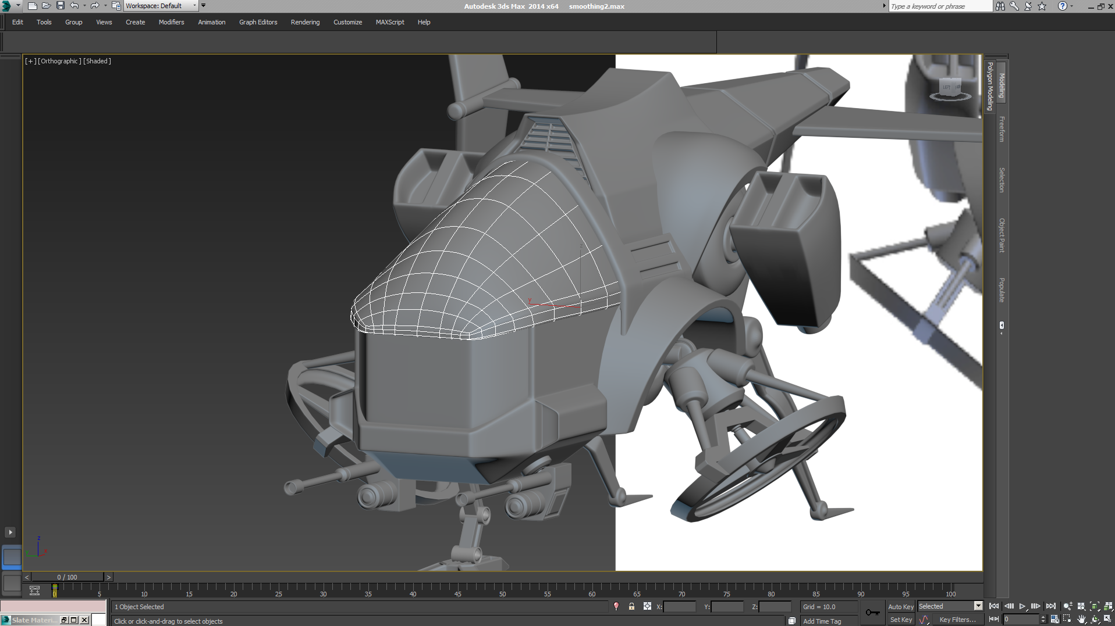Open Communication Center satellite icon
Image resolution: width=1115 pixels, height=626 pixels.
coord(1028,6)
